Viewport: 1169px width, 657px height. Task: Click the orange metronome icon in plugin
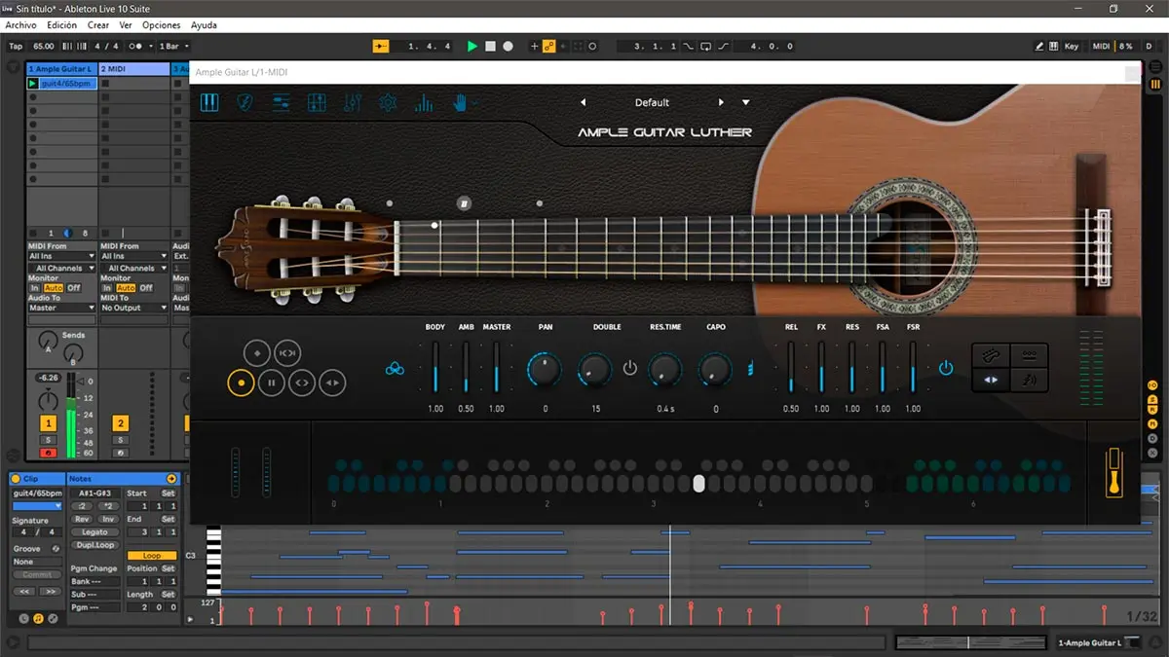[x=1114, y=473]
